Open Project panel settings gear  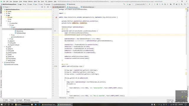48,7
